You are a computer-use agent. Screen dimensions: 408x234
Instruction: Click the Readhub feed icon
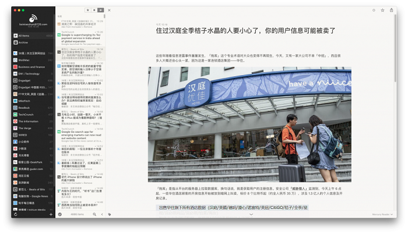point(15,108)
